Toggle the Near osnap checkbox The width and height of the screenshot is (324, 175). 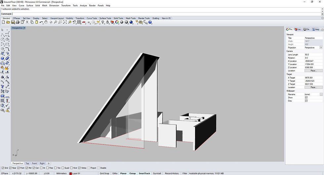10,168
